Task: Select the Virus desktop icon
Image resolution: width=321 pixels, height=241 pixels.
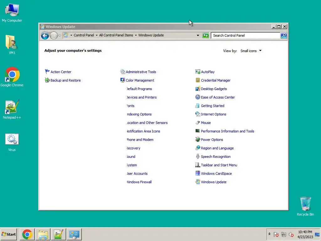Action: tap(12, 142)
